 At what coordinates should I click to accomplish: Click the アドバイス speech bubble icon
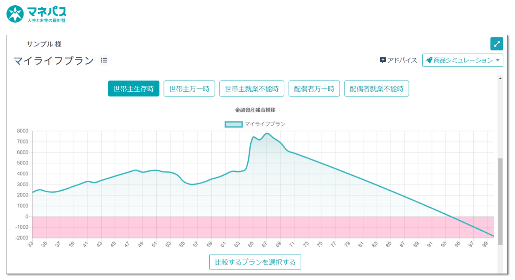tap(383, 60)
